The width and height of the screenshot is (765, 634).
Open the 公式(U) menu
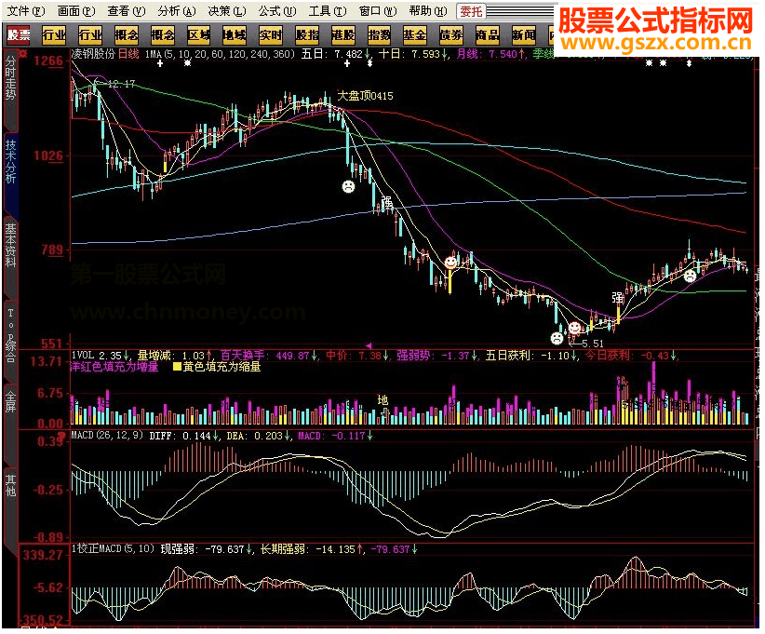[276, 11]
